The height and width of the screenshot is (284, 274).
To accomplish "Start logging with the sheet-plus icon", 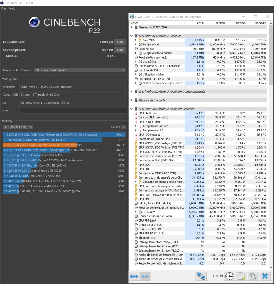I will coord(241,276).
